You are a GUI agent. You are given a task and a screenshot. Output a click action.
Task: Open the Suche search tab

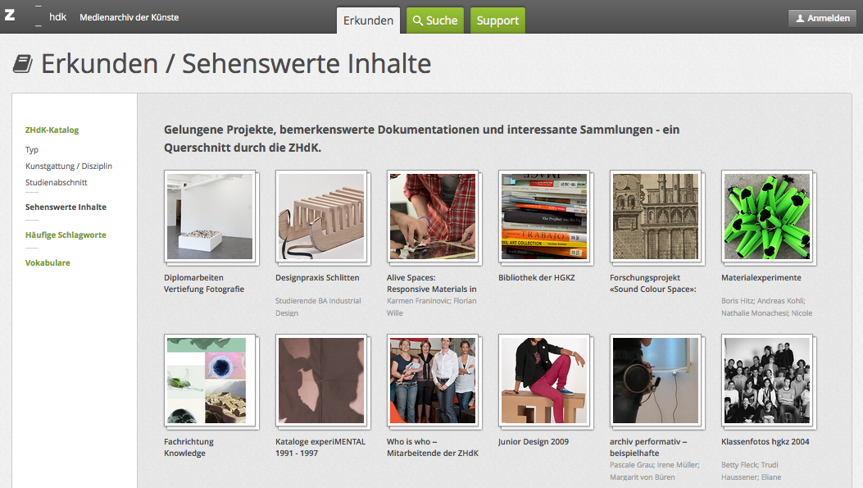[435, 21]
